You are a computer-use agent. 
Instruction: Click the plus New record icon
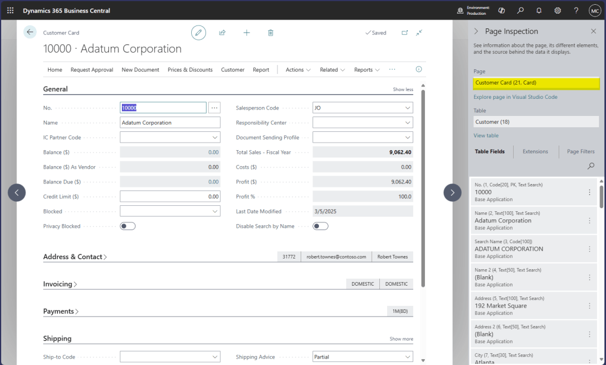click(247, 33)
